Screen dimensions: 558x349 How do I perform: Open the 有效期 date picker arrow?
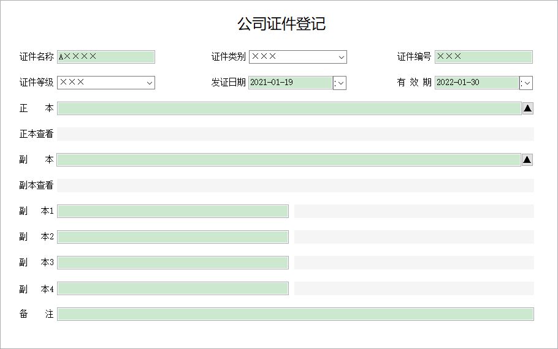point(526,83)
